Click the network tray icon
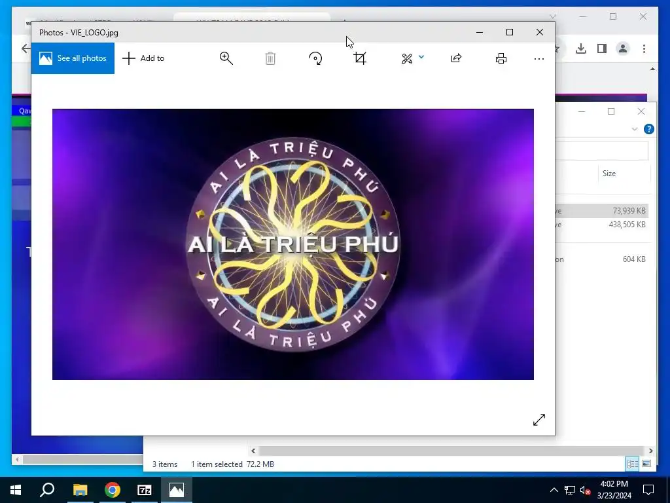The height and width of the screenshot is (503, 670). [x=570, y=490]
